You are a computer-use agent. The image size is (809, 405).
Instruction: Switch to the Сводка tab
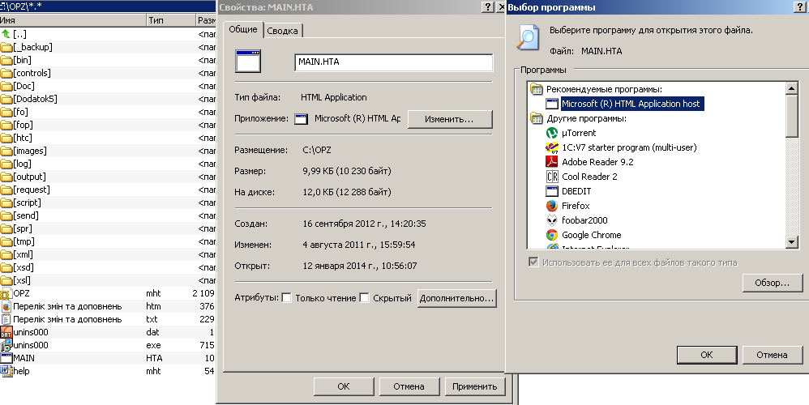pos(283,31)
